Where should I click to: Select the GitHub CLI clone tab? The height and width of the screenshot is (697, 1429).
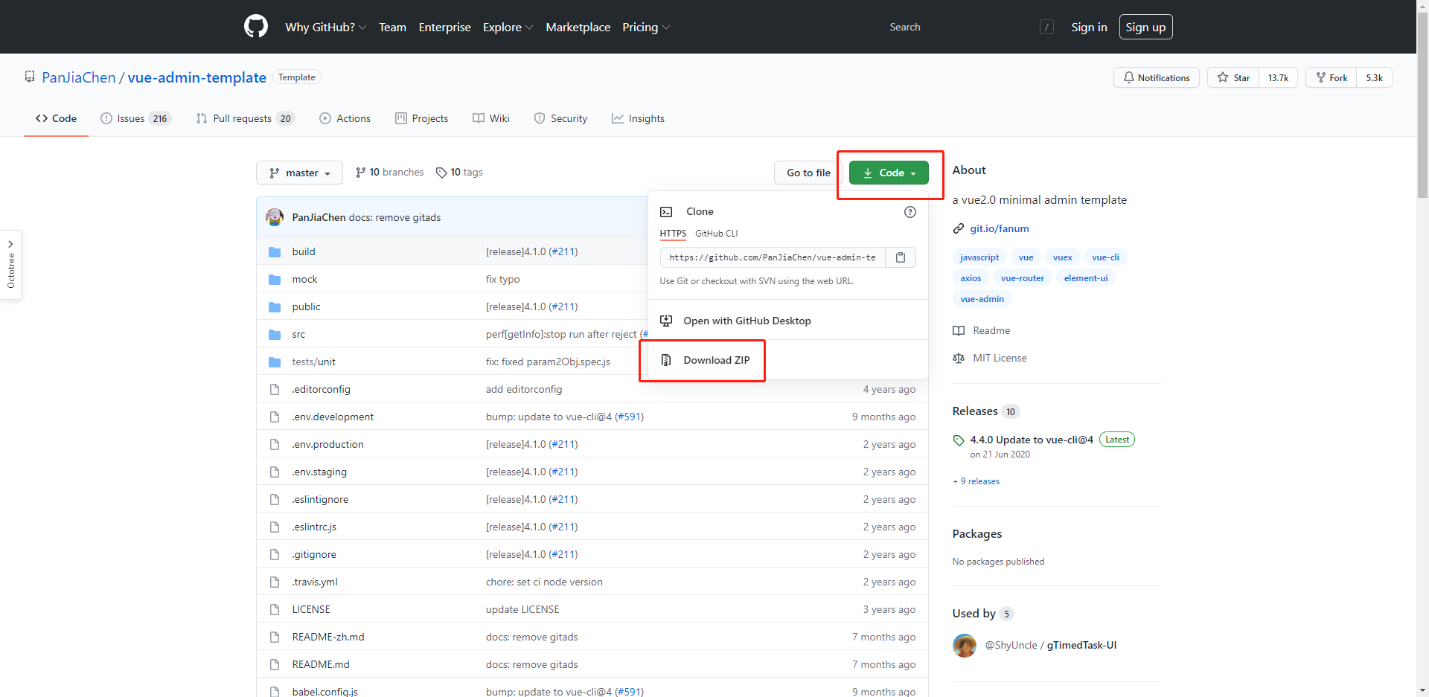[x=716, y=234]
